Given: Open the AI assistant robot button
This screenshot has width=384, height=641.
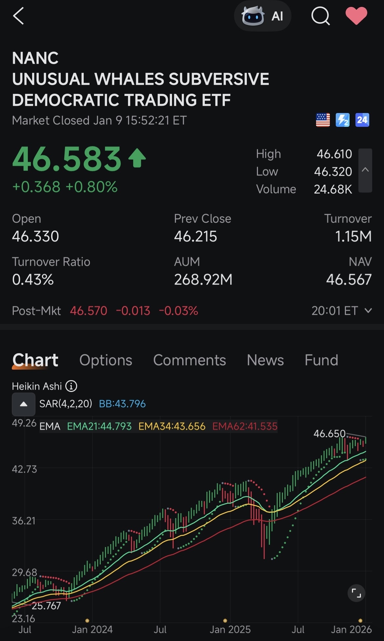Looking at the screenshot, I should pyautogui.click(x=263, y=16).
